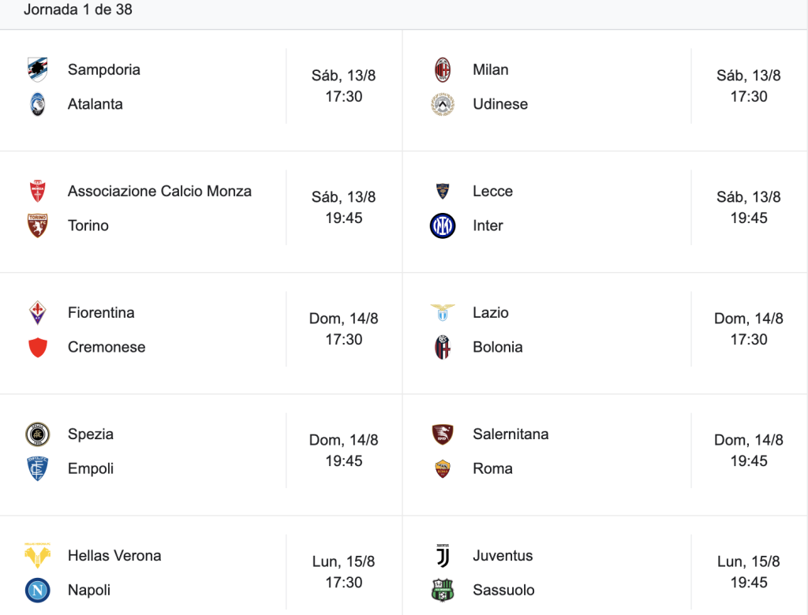Image resolution: width=808 pixels, height=615 pixels.
Task: Click the Jornada 1 de 38 header
Action: 78,9
